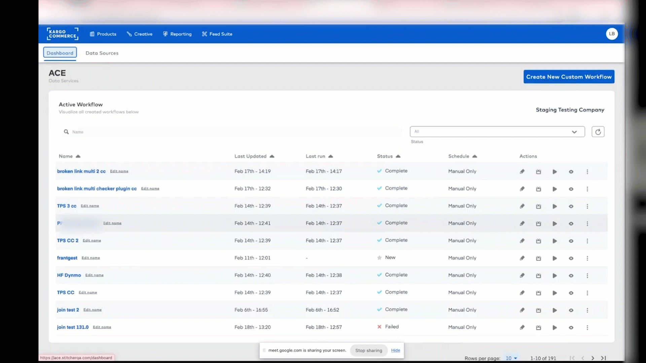Open the rows per page selector

pos(511,358)
